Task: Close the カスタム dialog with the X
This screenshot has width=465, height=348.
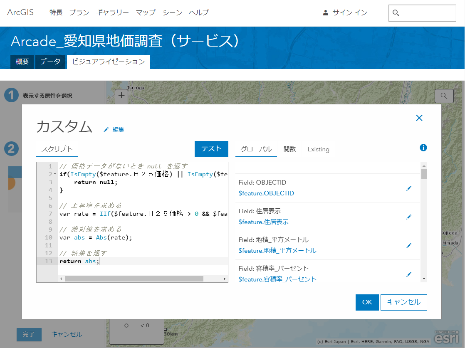Action: 419,118
